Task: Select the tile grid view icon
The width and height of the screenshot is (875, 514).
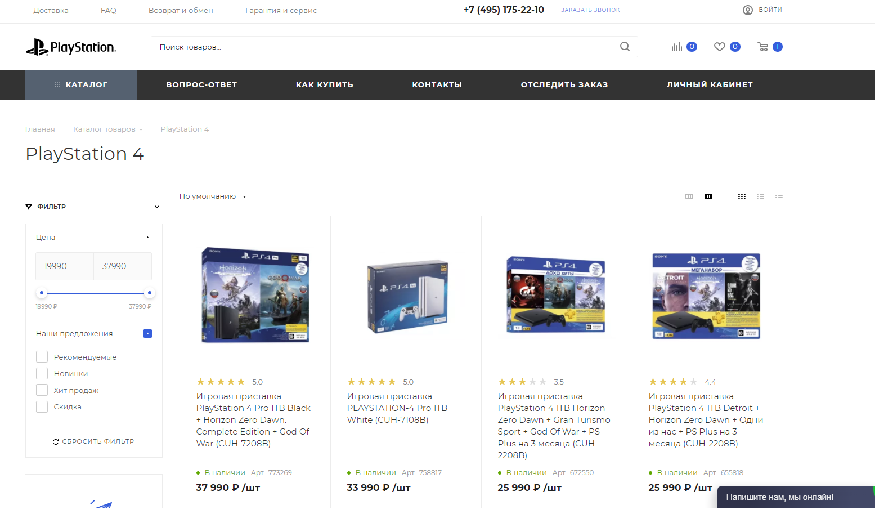Action: 742,196
